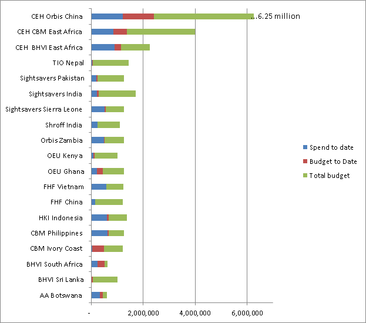Click the 6,000,000 axis value

[x=247, y=313]
